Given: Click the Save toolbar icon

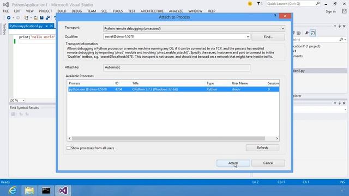Looking at the screenshot, I should point(41,18).
